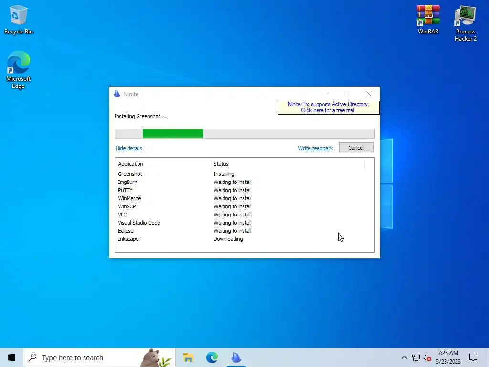Screen dimensions: 489x367
Task: Click the Ninite Pro free trial banner
Action: pos(329,108)
